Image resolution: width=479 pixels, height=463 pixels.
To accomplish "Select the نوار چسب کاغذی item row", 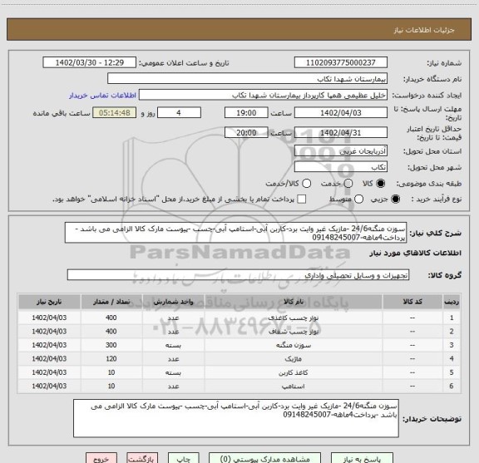I will [239, 318].
